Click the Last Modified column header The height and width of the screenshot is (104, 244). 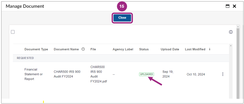pyautogui.click(x=195, y=49)
